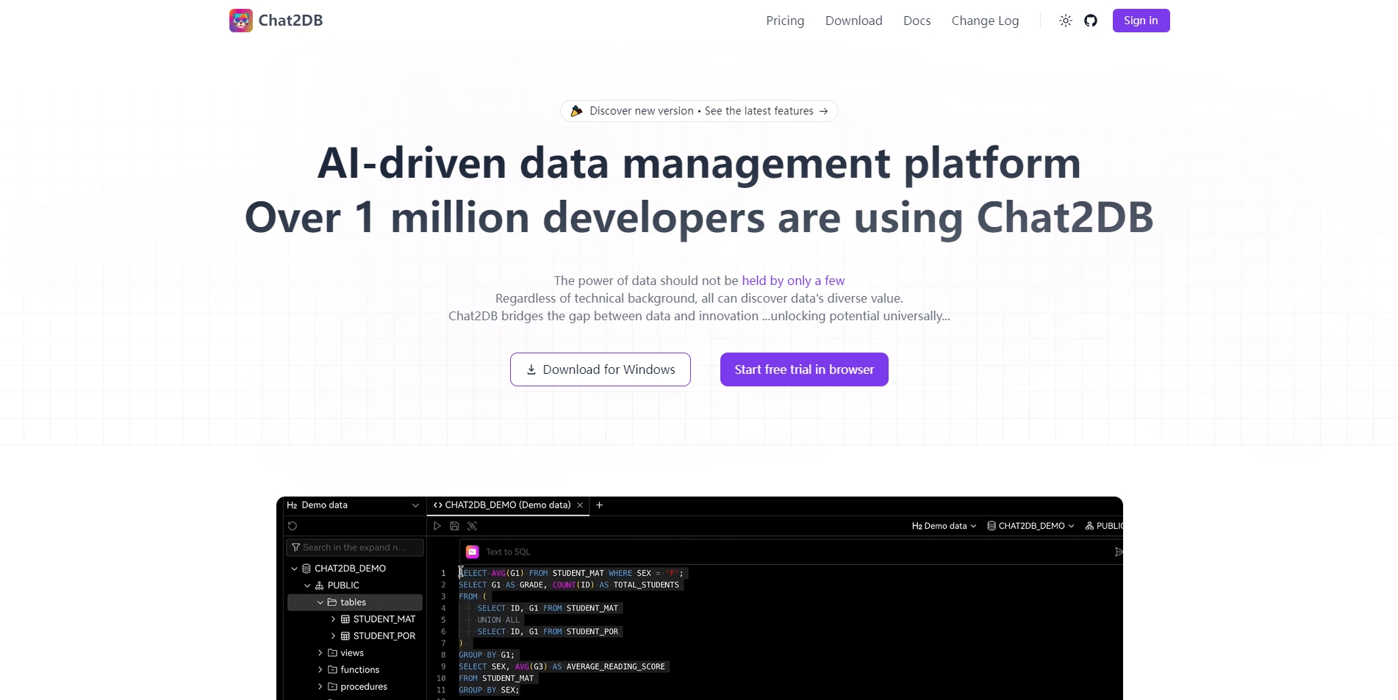
Task: Click the CHAT2DB_DEMO database icon in tree
Action: [307, 569]
